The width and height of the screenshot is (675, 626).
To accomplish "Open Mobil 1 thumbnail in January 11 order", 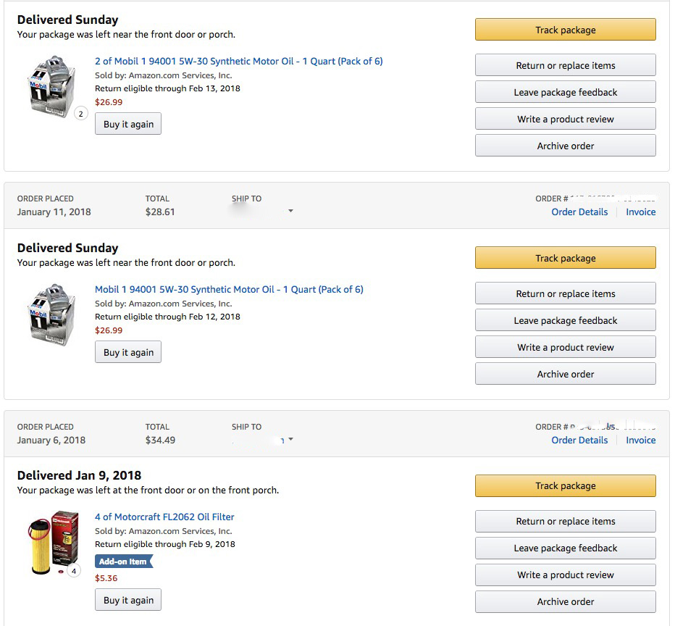I will point(51,314).
